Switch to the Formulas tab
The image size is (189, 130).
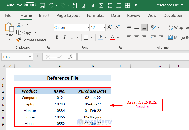95,15
